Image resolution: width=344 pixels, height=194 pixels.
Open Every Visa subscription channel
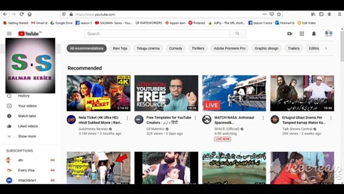[x=30, y=170]
